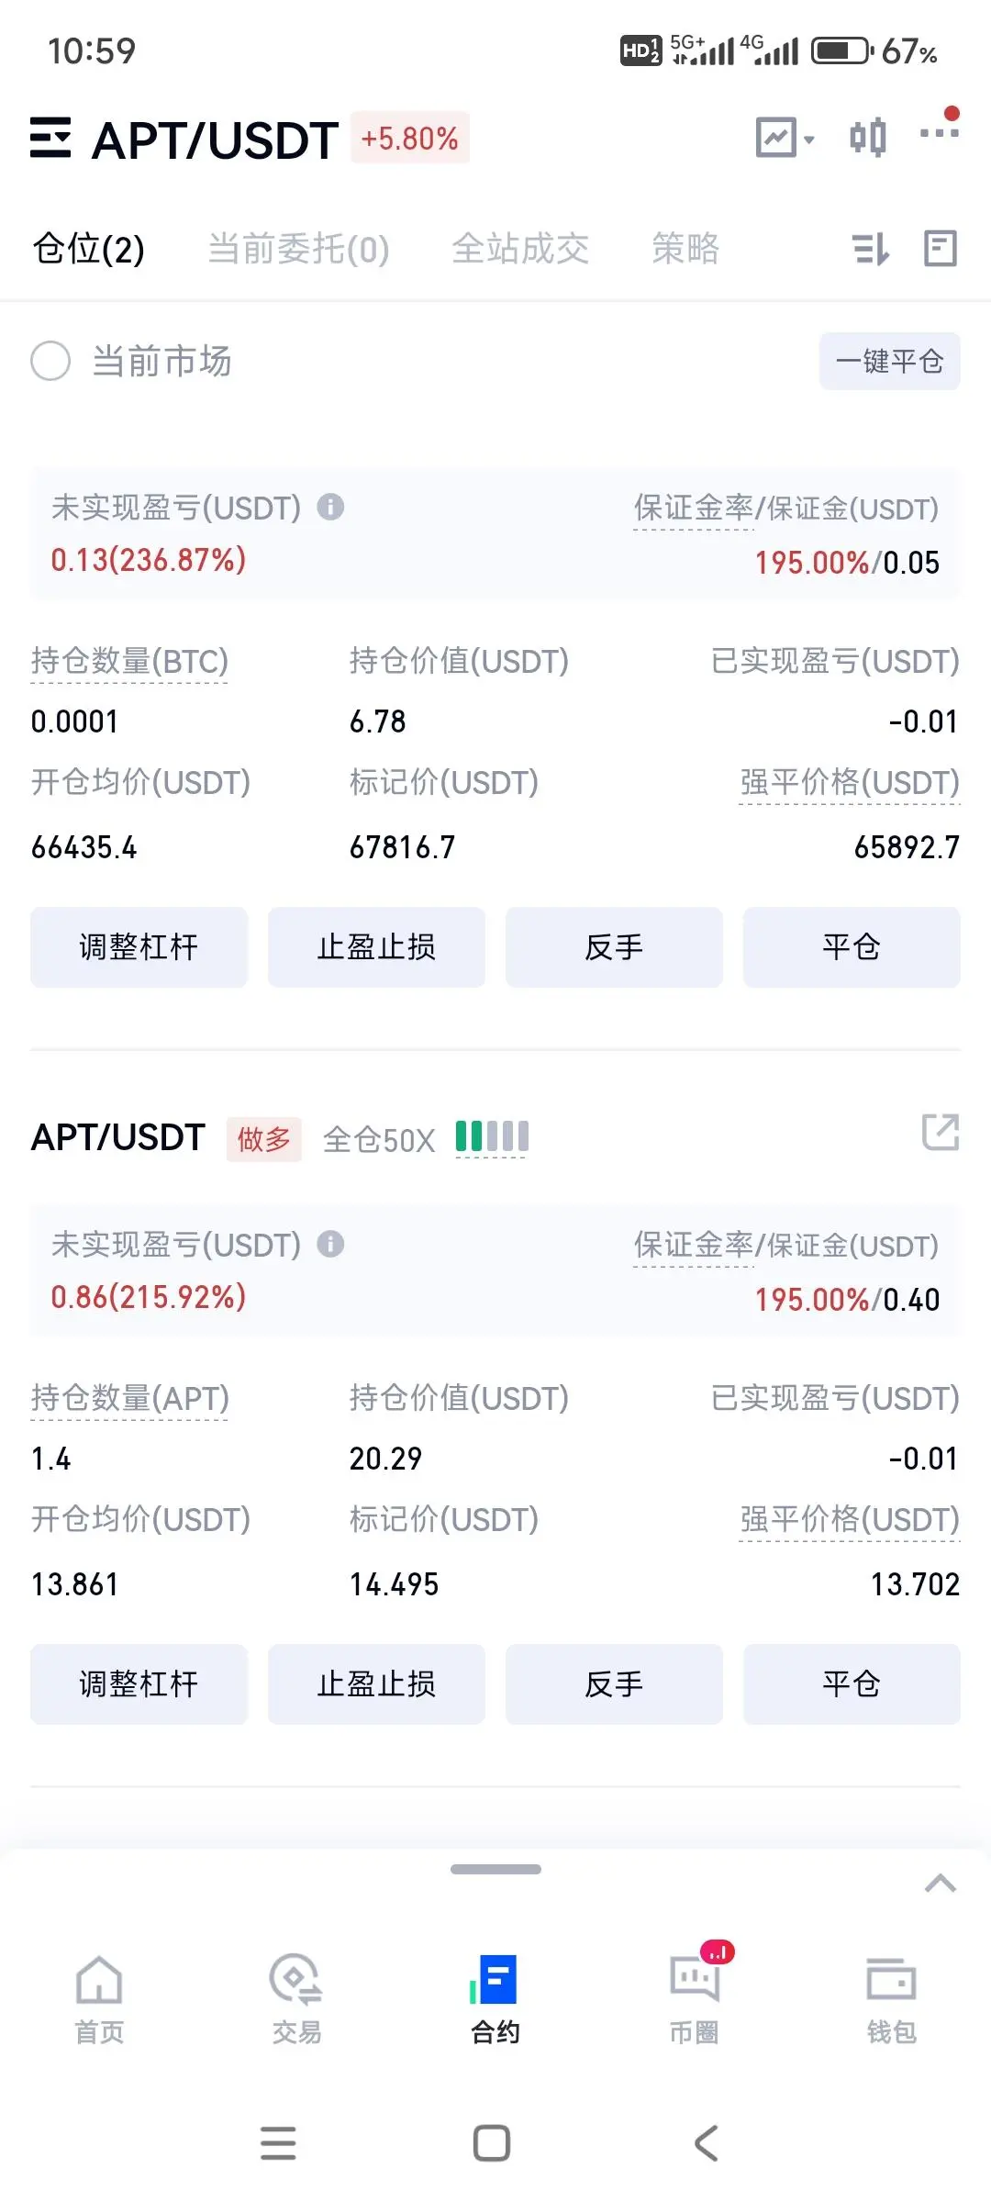Open the 策略 strategy tab

pyautogui.click(x=685, y=249)
